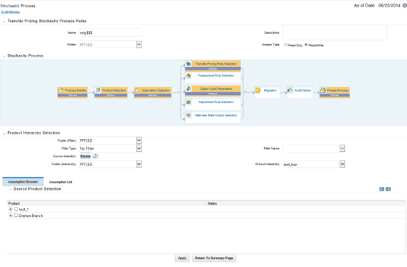The image size is (407, 267).
Task: Click the Source link
Action: 85,156
